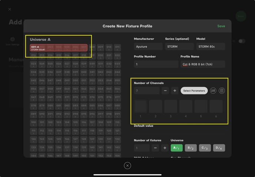Select DMX address cell 089

pos(33,114)
